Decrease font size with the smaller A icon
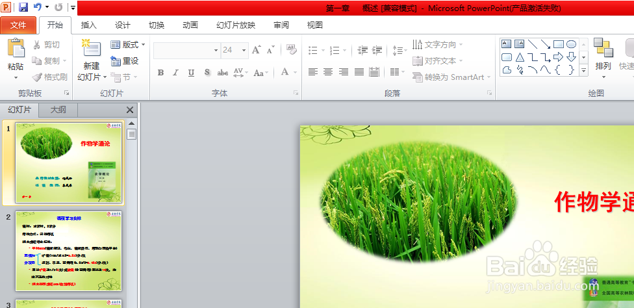The width and height of the screenshot is (634, 308). (x=270, y=50)
